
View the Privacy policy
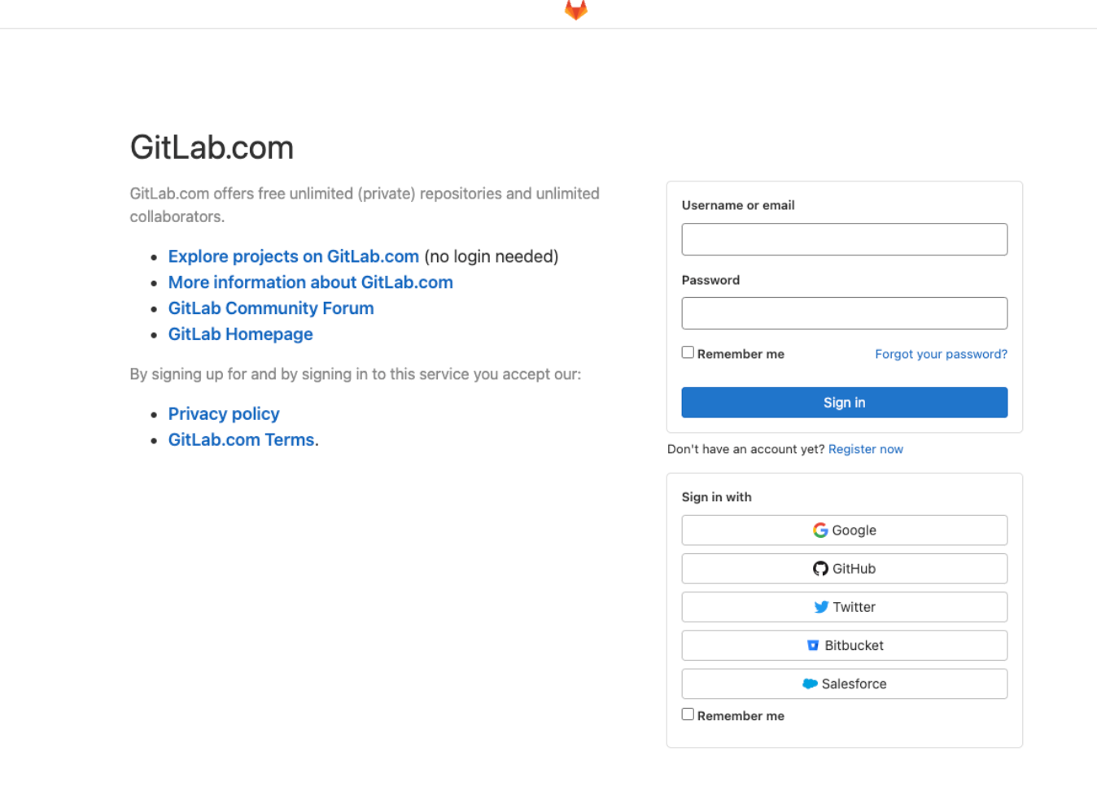click(223, 413)
